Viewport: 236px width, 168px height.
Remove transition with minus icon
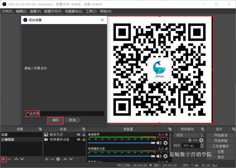pyautogui.click(x=196, y=140)
